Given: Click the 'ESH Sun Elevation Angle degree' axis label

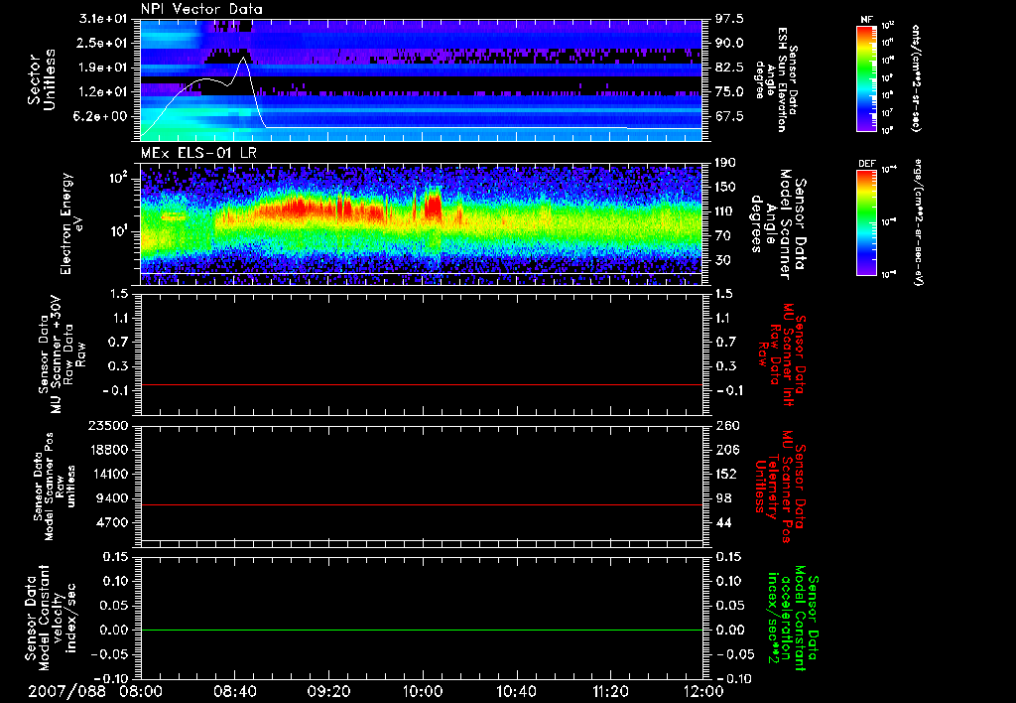Looking at the screenshot, I should [776, 79].
